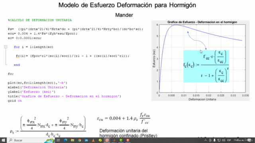Click the 'Mander' subtitle
The width and height of the screenshot is (255, 143).
click(124, 15)
